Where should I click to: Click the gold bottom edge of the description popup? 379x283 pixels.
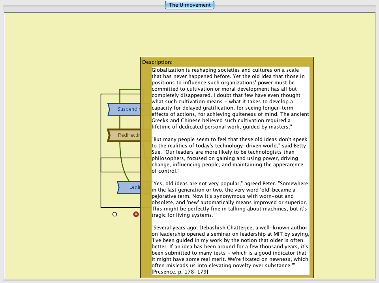[x=227, y=276]
